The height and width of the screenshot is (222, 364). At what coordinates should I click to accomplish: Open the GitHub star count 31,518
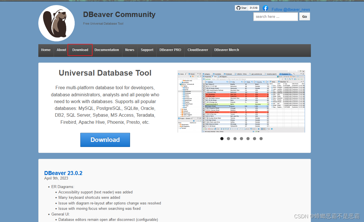[x=254, y=8]
